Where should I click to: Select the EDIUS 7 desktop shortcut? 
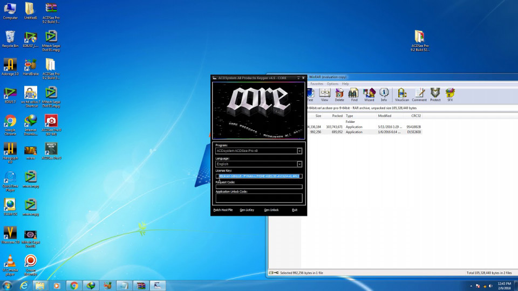[10, 95]
